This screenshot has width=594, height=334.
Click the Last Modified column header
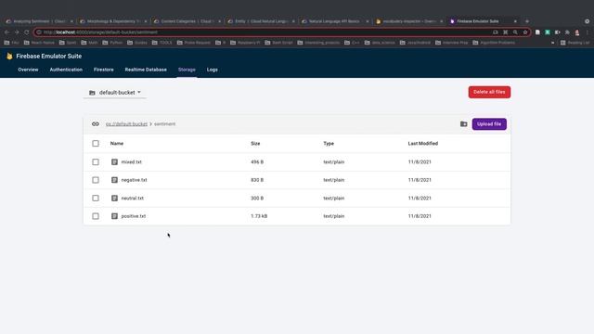pyautogui.click(x=423, y=144)
